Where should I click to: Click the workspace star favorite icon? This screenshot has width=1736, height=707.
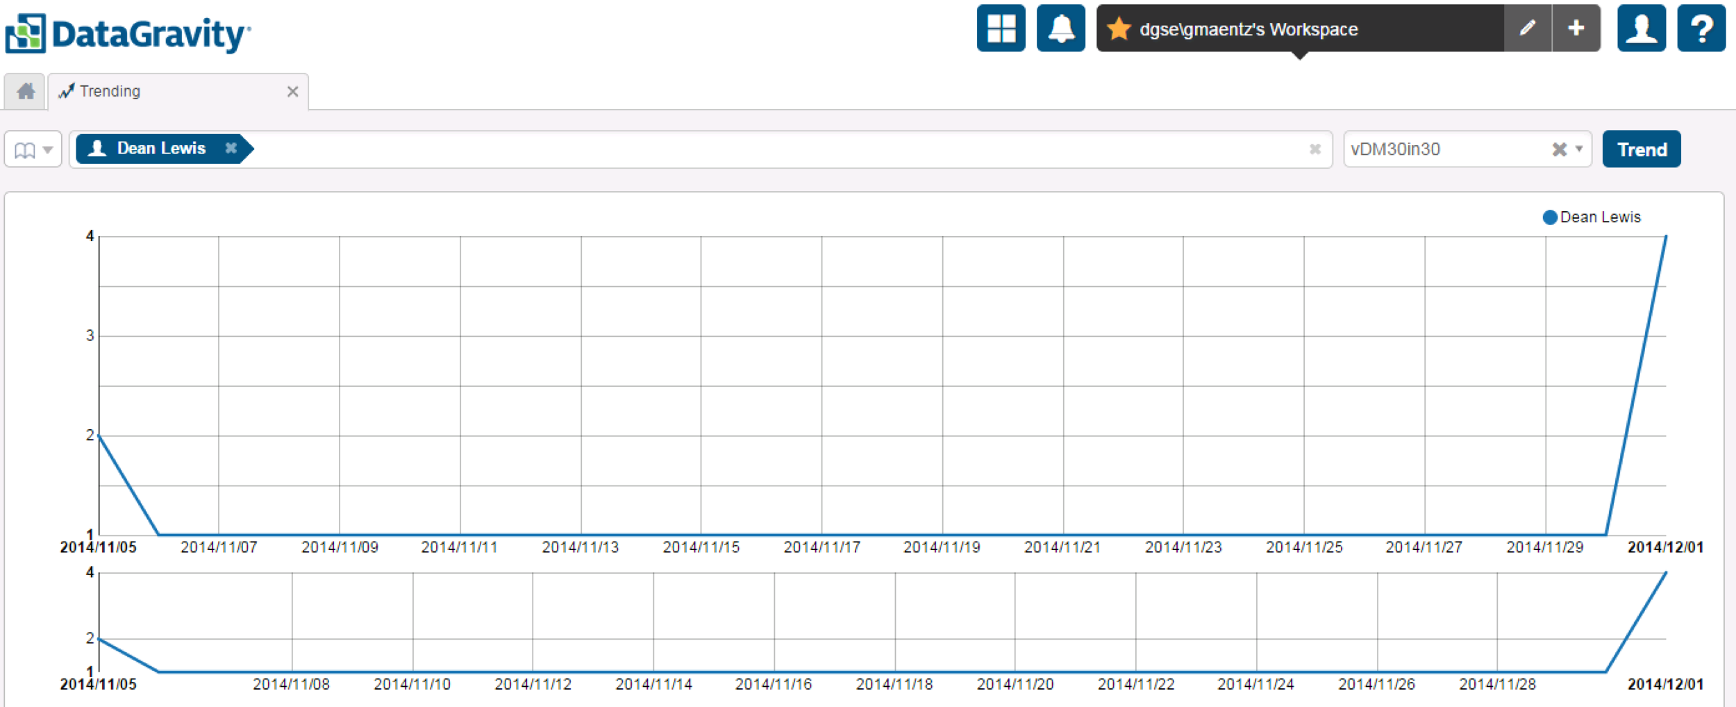pos(1119,29)
